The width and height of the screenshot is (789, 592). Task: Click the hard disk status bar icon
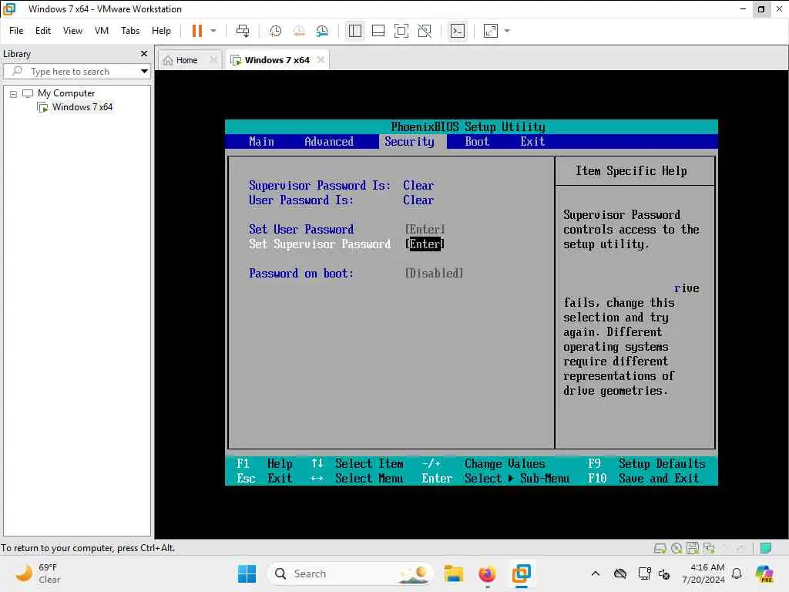660,548
